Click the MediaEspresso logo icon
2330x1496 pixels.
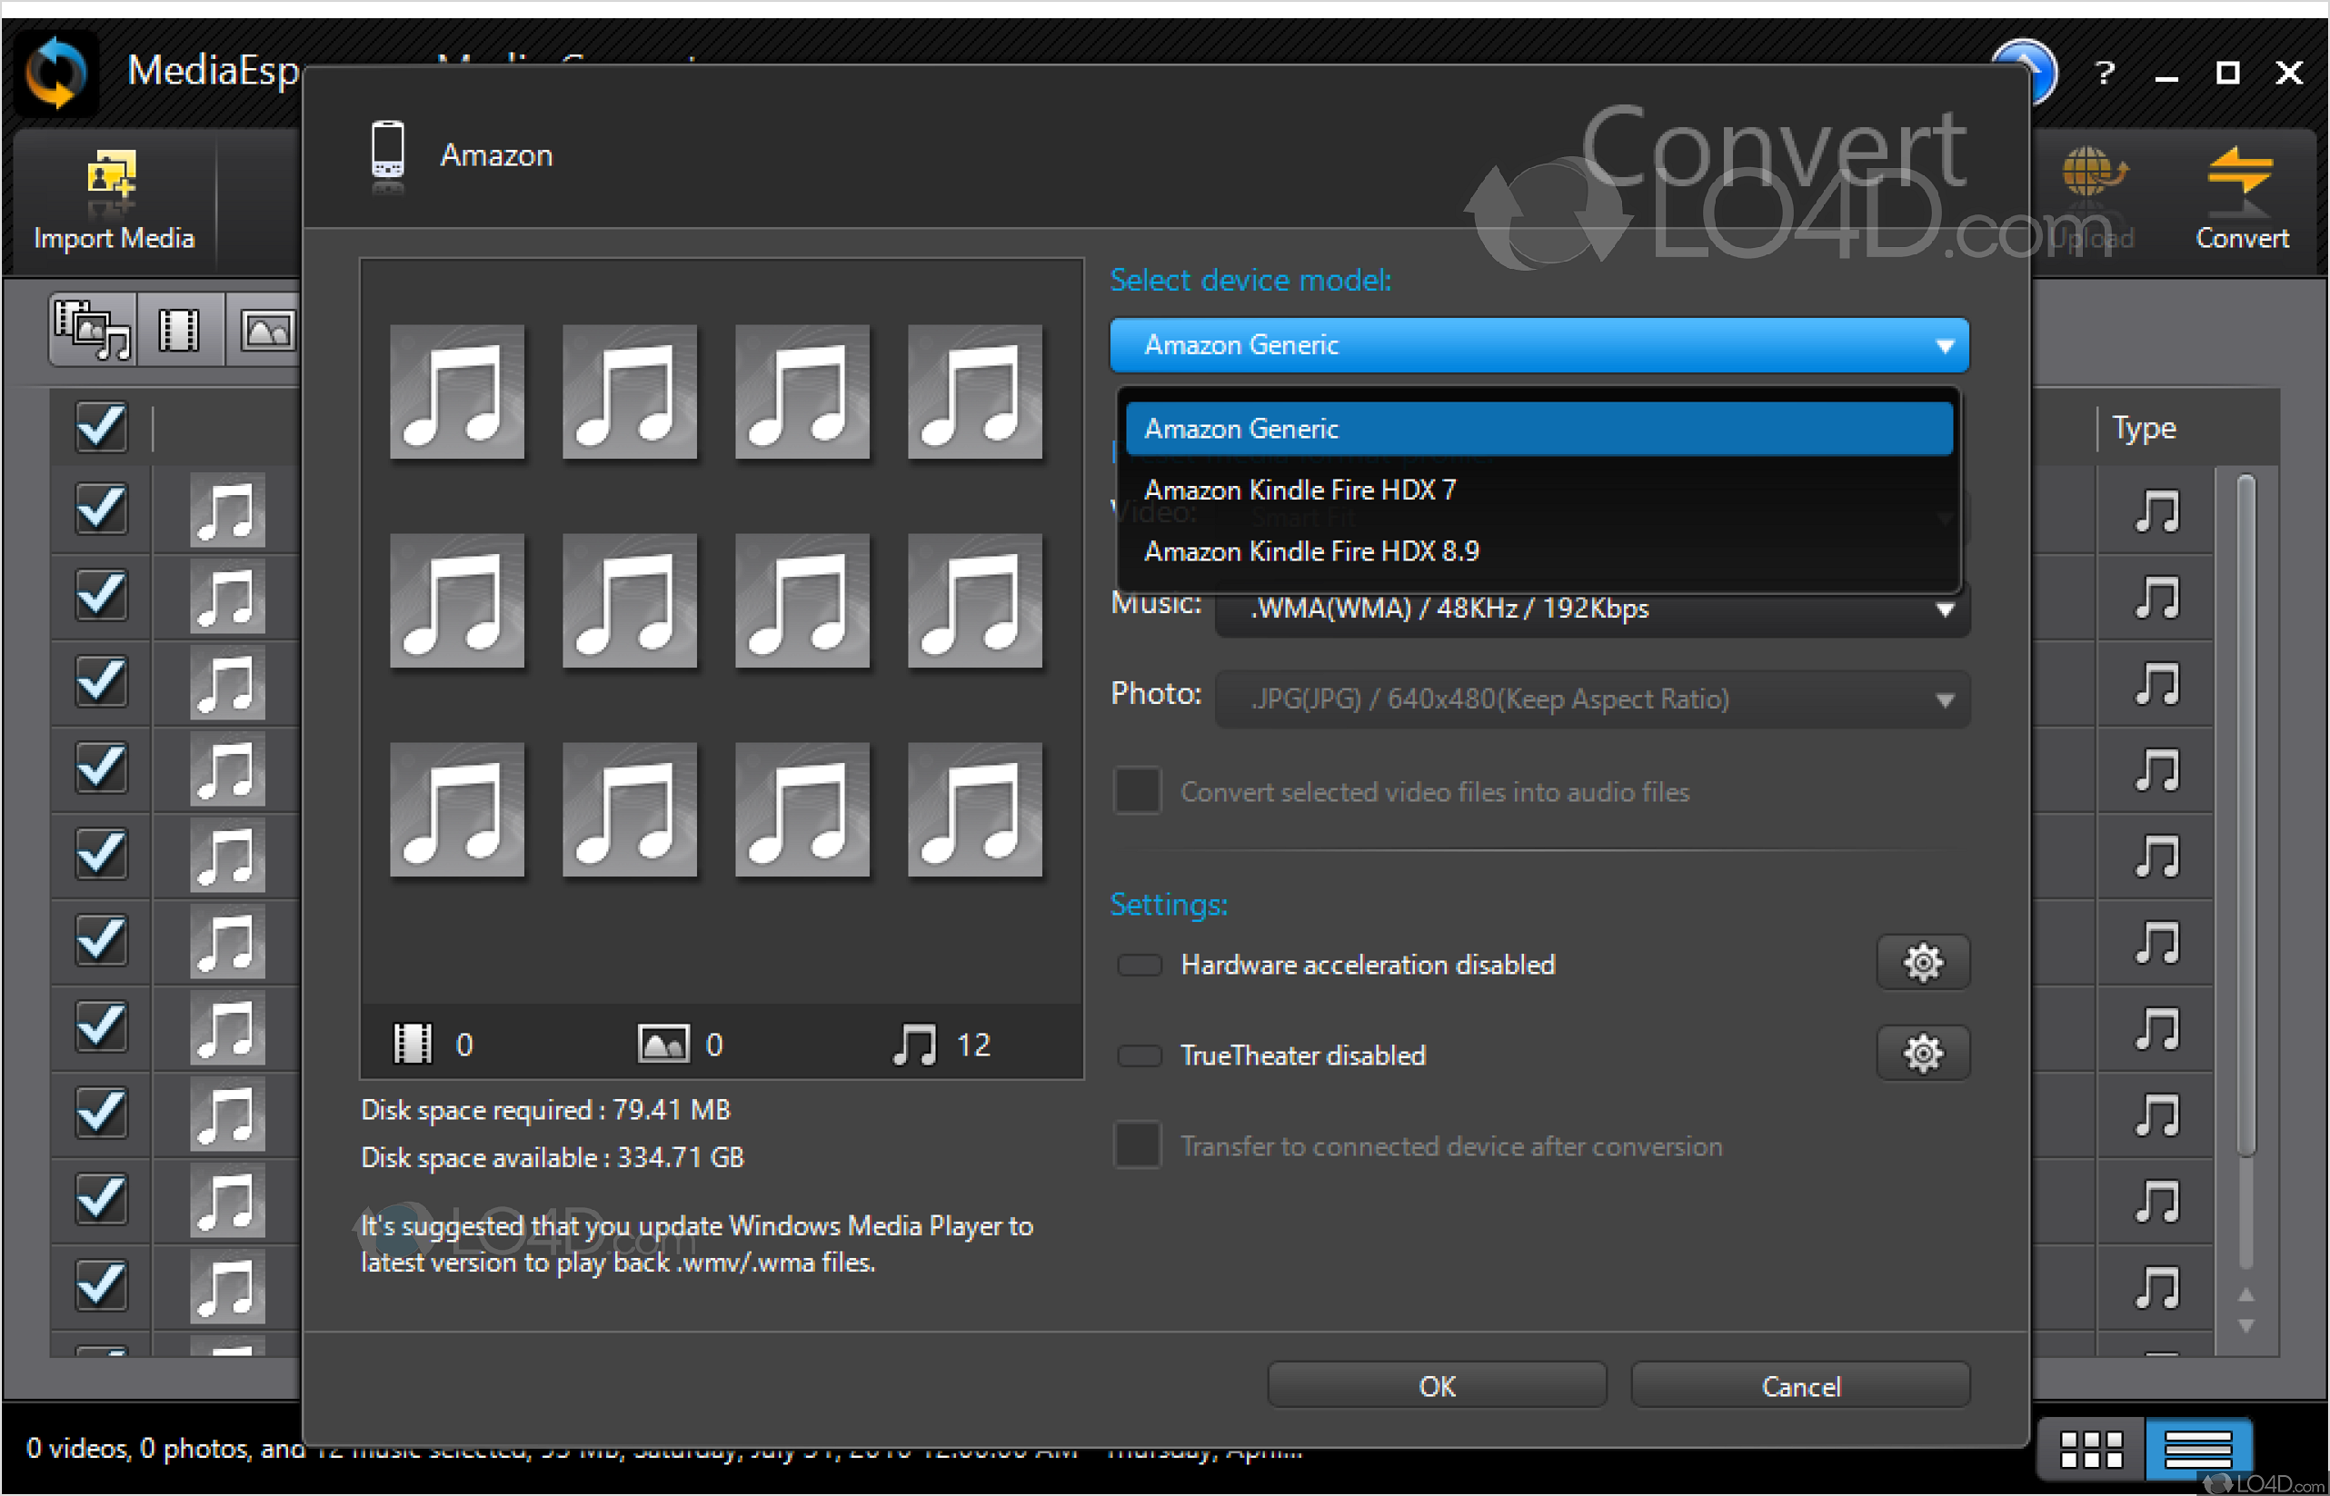(56, 73)
